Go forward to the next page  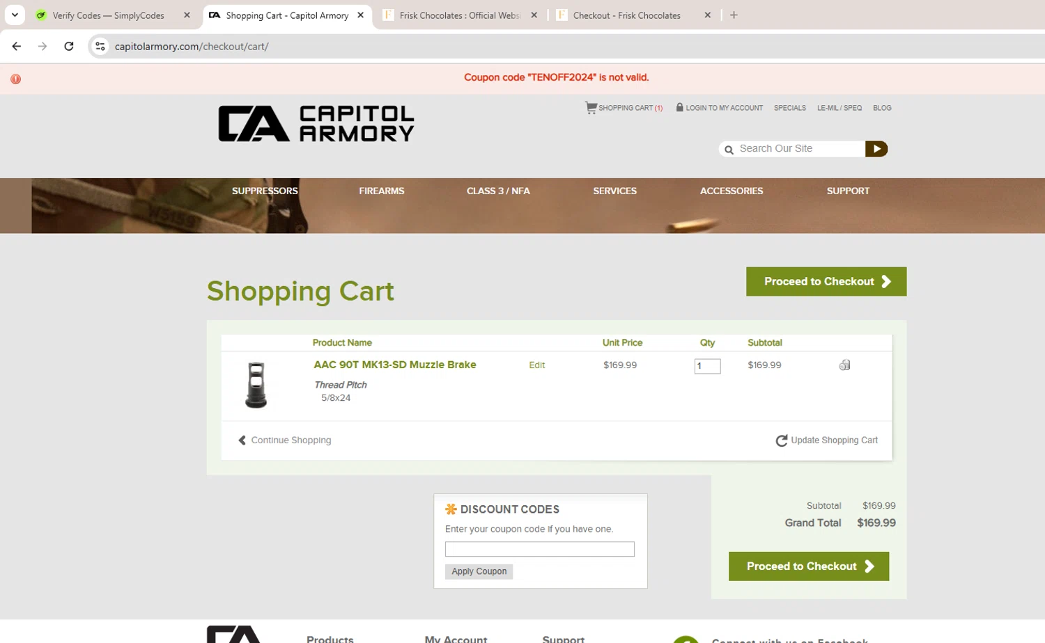42,47
